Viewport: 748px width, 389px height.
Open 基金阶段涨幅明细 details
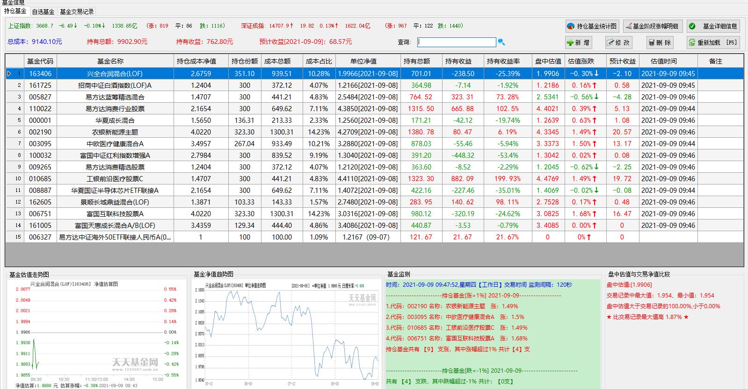coord(653,26)
